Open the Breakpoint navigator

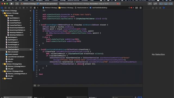click(x=27, y=8)
